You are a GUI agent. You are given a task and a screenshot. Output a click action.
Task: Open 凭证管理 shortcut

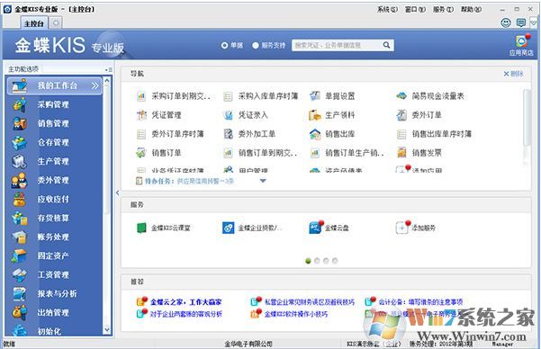click(x=159, y=115)
